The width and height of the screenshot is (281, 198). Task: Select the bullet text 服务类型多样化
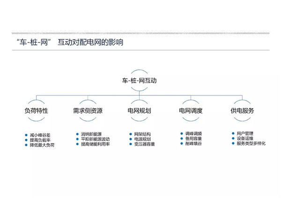pos(251,144)
